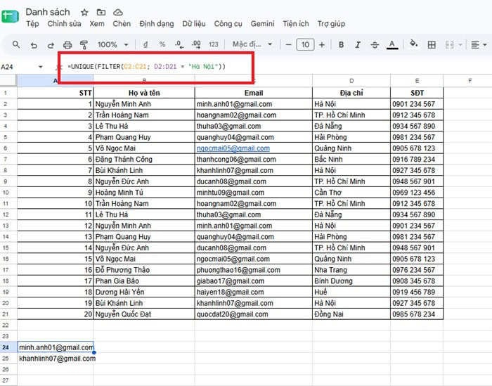This screenshot has height=386, width=492.
Task: Select the Họ và tên header cell
Action: pos(144,93)
